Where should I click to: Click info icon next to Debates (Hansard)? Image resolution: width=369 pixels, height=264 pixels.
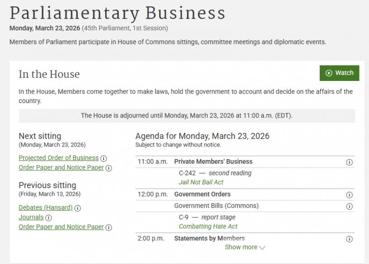(78, 208)
